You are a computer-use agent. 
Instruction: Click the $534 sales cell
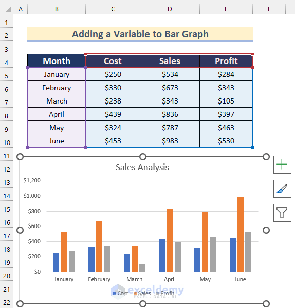170,74
